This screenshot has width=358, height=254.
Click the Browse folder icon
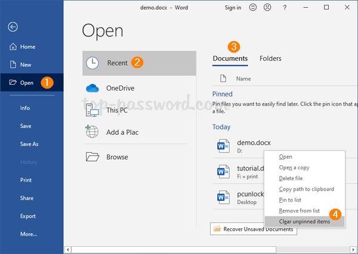(x=92, y=157)
